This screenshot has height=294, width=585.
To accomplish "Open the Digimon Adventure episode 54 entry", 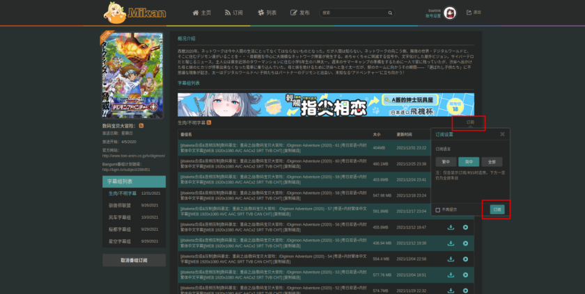I will [274, 259].
